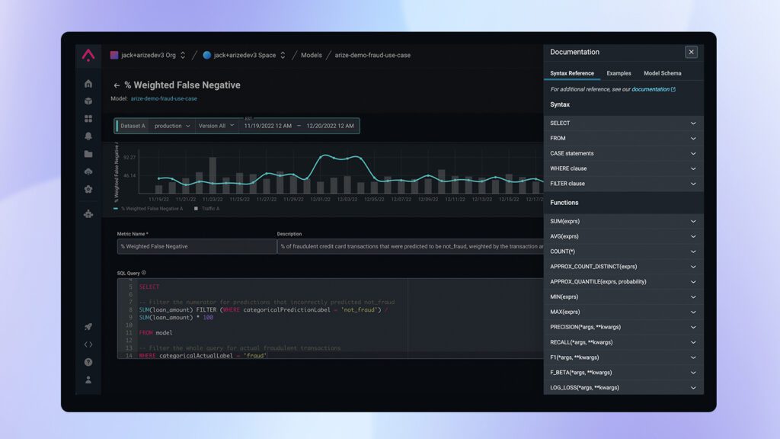Open the folder icon in sidebar
The height and width of the screenshot is (439, 780).
[88, 154]
